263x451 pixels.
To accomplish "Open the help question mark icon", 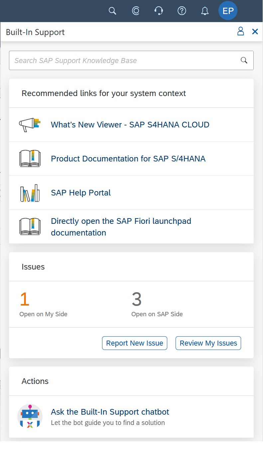I will (182, 11).
